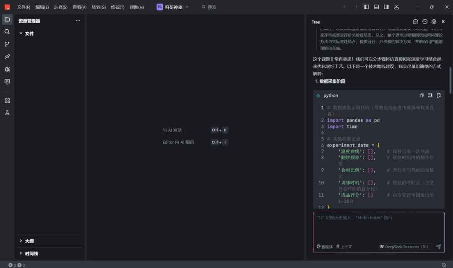Screen dimensions: 453x268
Task: Open the Extensions grid icon in sidebar
Action: 7,101
